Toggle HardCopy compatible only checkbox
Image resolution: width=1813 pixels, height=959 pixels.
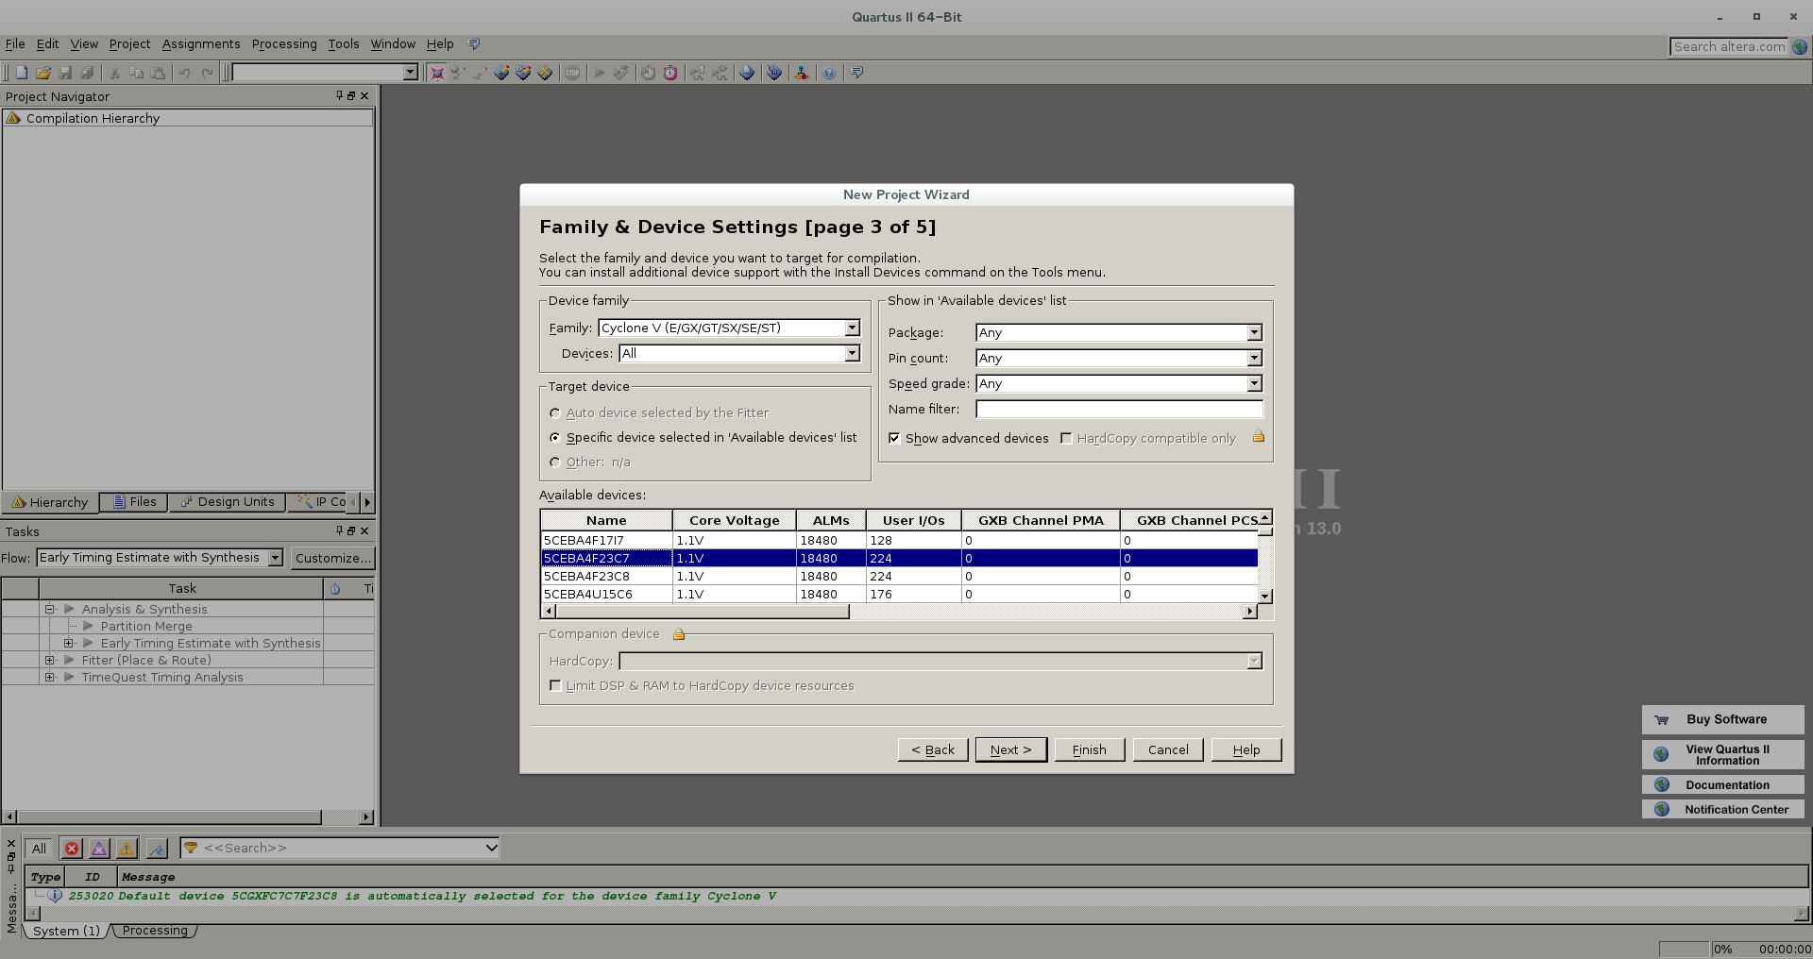pos(1066,438)
